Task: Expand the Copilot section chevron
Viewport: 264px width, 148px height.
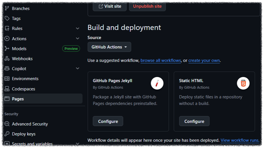Action: coord(78,68)
